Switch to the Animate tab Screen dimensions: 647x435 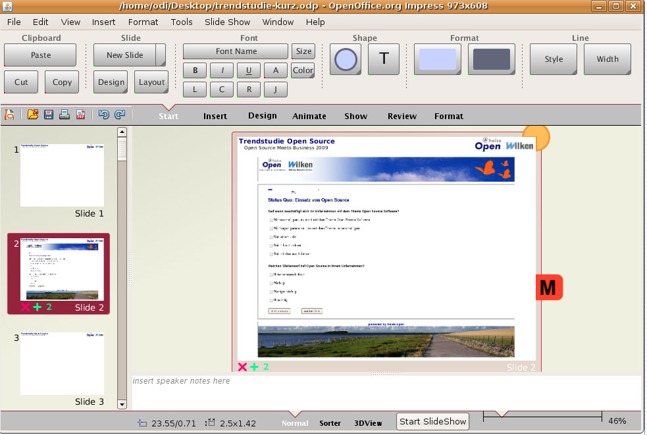coord(309,116)
